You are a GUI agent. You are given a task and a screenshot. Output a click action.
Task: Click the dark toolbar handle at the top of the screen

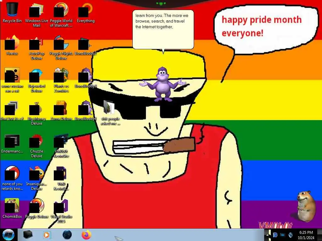(161, 3)
